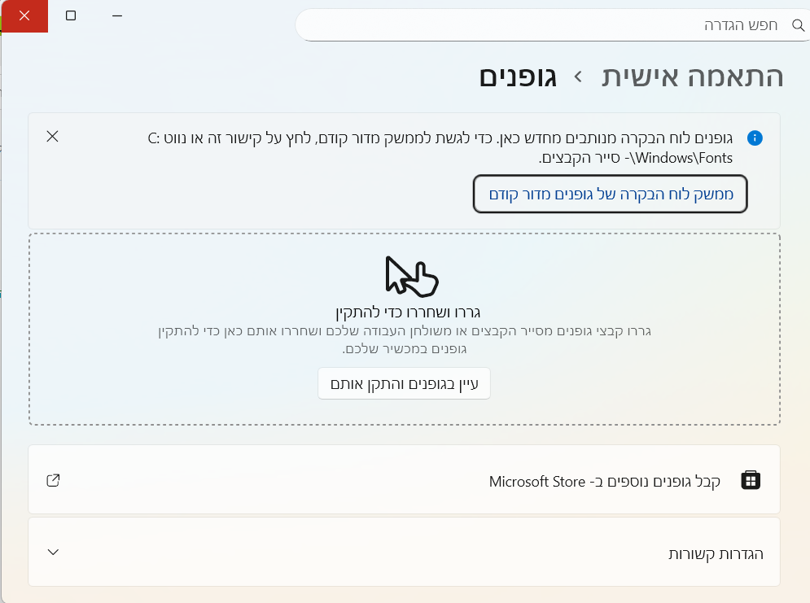Dismiss the fonts notice with the X
The image size is (810, 603).
tap(53, 137)
